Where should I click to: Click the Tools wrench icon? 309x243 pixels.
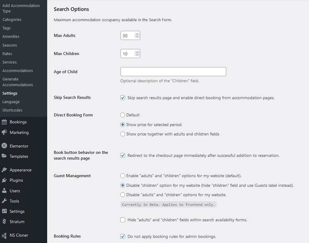coord(4,201)
